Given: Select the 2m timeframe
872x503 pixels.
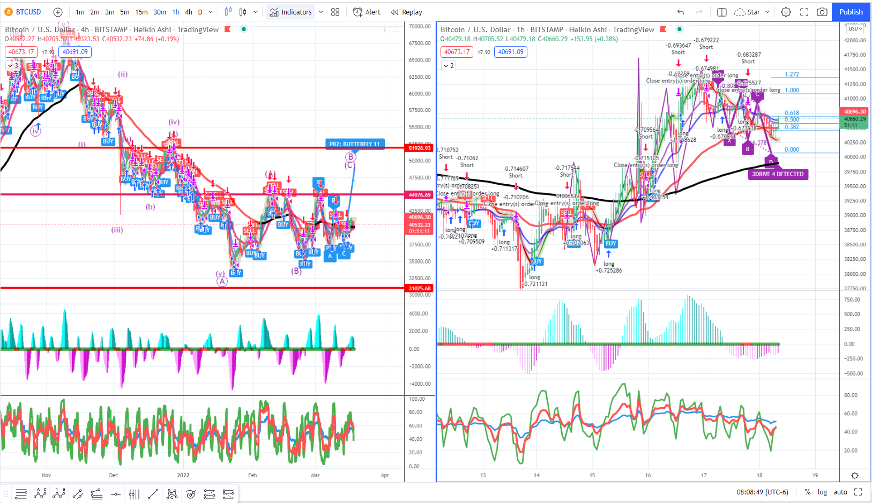Looking at the screenshot, I should 95,12.
